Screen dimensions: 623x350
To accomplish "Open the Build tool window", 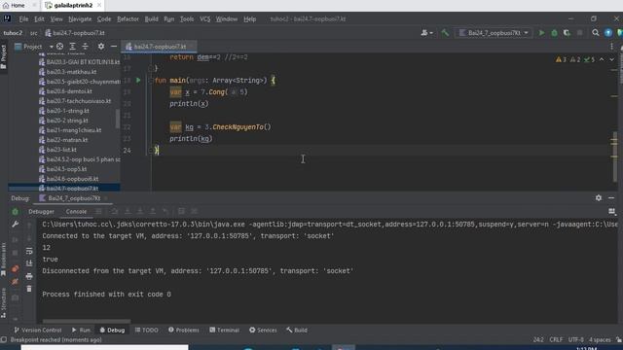I will coord(297,330).
